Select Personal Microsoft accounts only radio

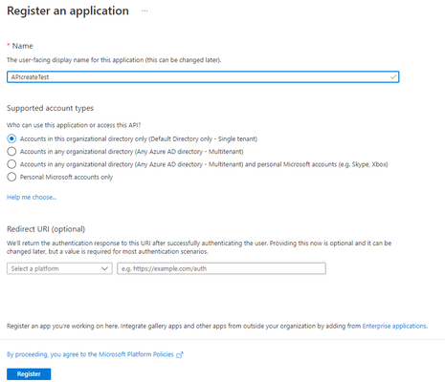tap(11, 177)
